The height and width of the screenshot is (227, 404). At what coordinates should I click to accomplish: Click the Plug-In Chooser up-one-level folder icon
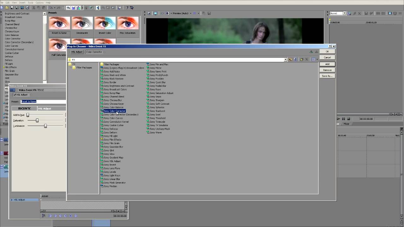pyautogui.click(x=290, y=59)
